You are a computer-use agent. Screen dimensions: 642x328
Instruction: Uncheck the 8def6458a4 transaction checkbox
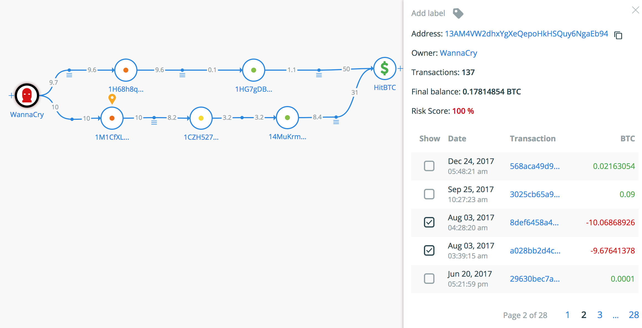click(429, 222)
